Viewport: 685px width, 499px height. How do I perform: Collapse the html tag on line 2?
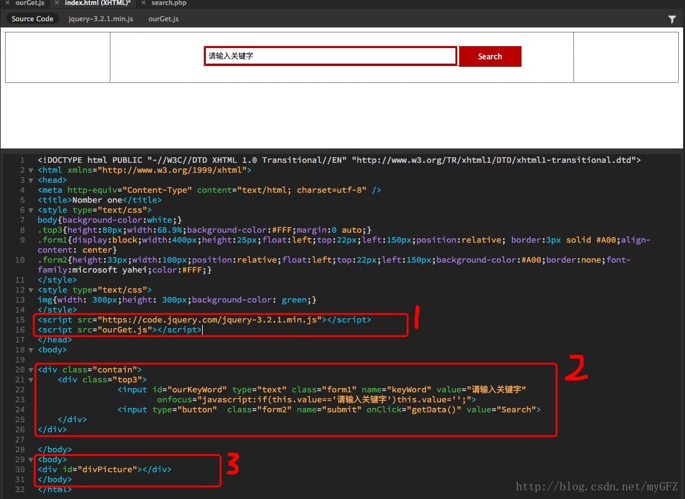coord(31,170)
